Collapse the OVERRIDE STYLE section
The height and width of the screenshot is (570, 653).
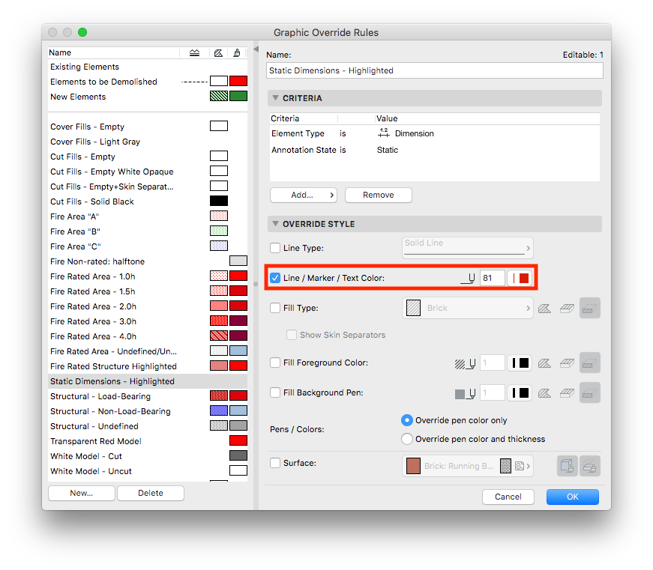tap(275, 224)
